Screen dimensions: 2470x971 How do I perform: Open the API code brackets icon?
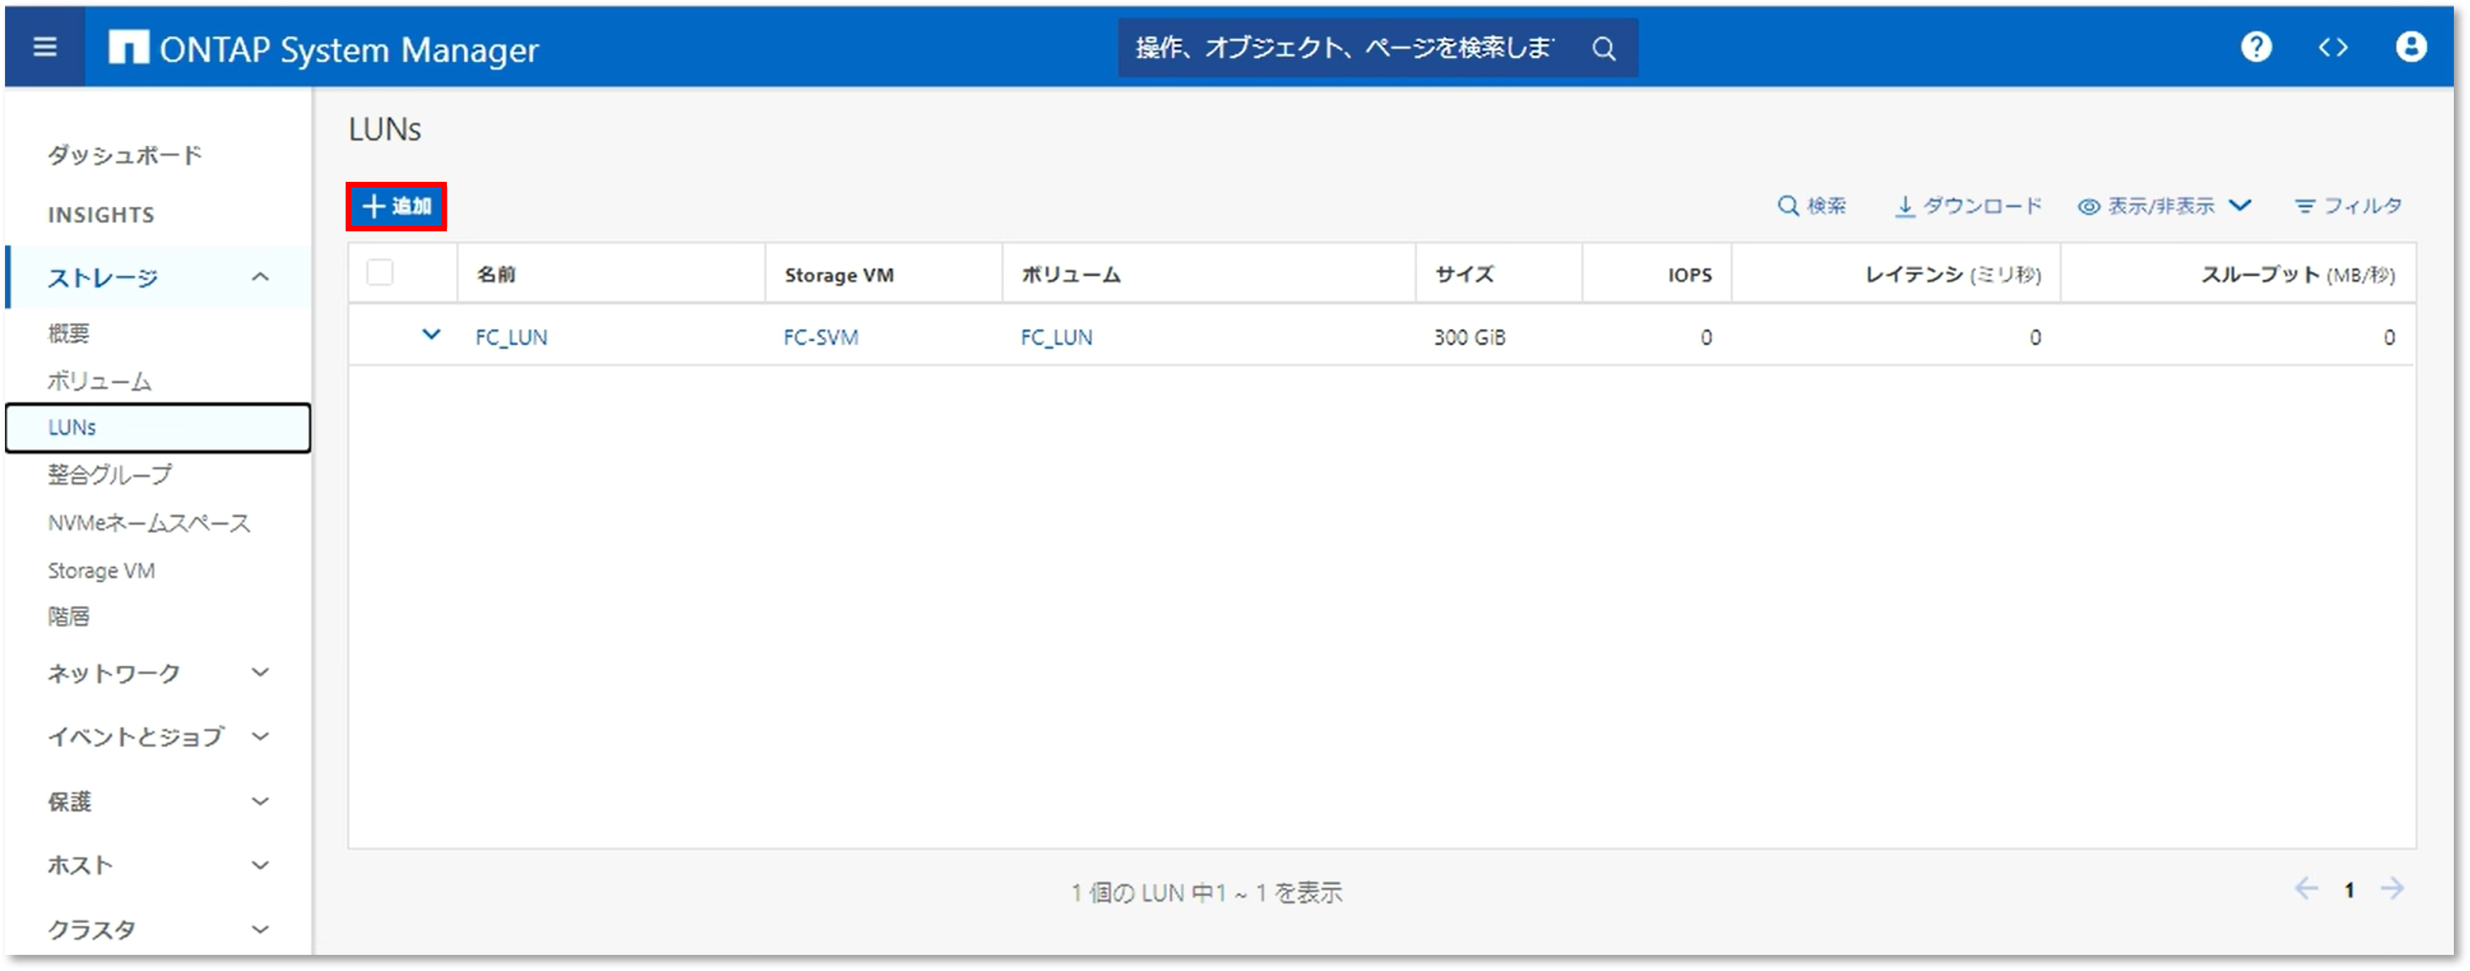(x=2333, y=47)
